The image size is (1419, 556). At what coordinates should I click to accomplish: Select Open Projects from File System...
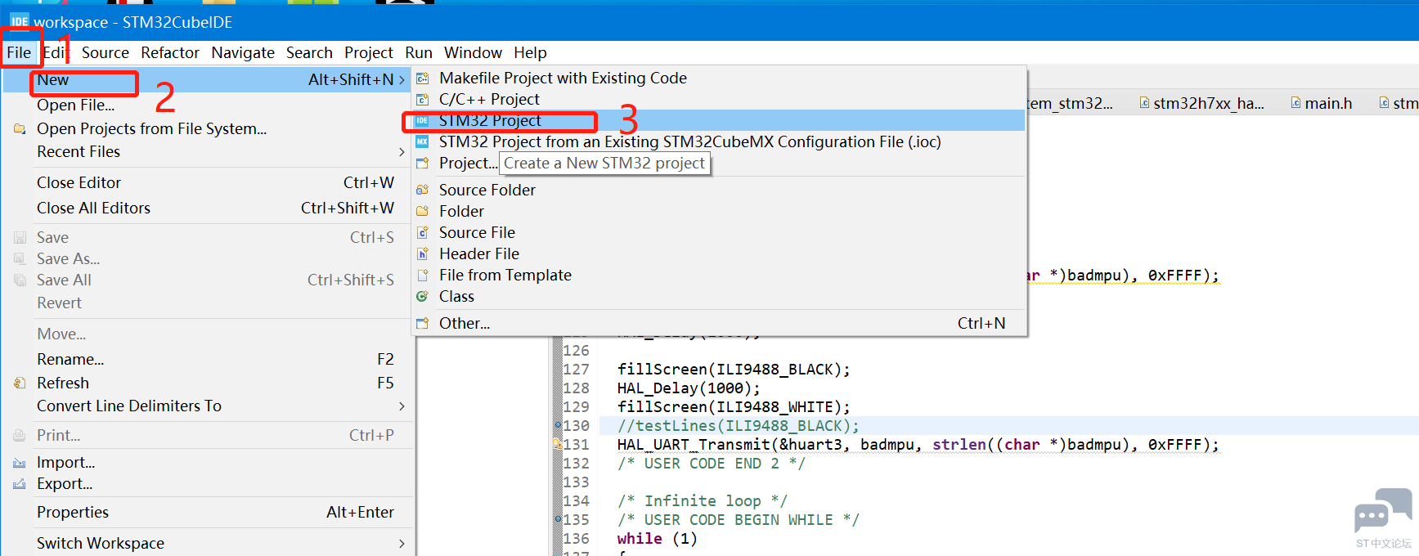tap(208, 128)
